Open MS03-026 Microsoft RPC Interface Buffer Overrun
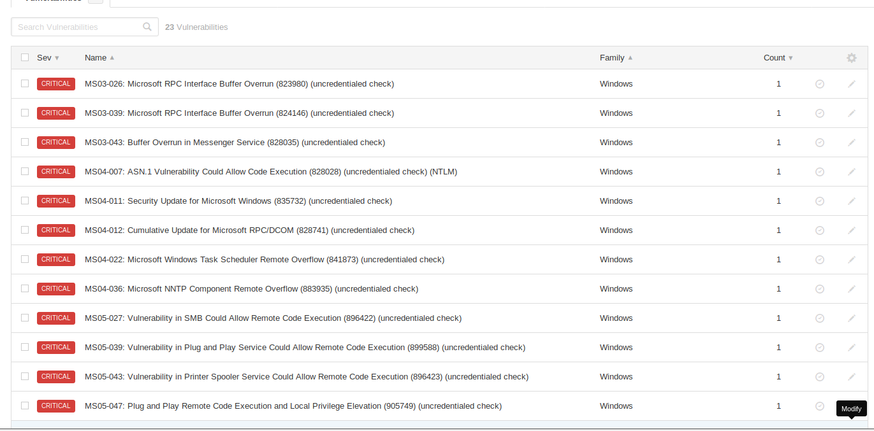Viewport: 874px width, 431px height. point(239,84)
